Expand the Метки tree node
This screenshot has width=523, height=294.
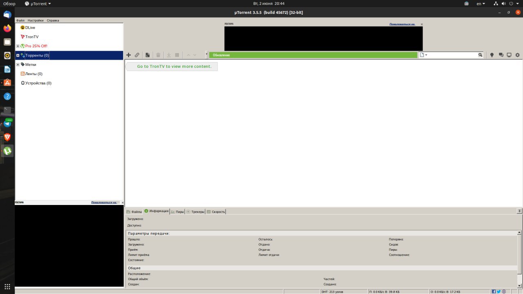coord(18,65)
